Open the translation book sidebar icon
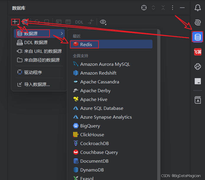Screen dimensions: 205x180 tap(198, 100)
